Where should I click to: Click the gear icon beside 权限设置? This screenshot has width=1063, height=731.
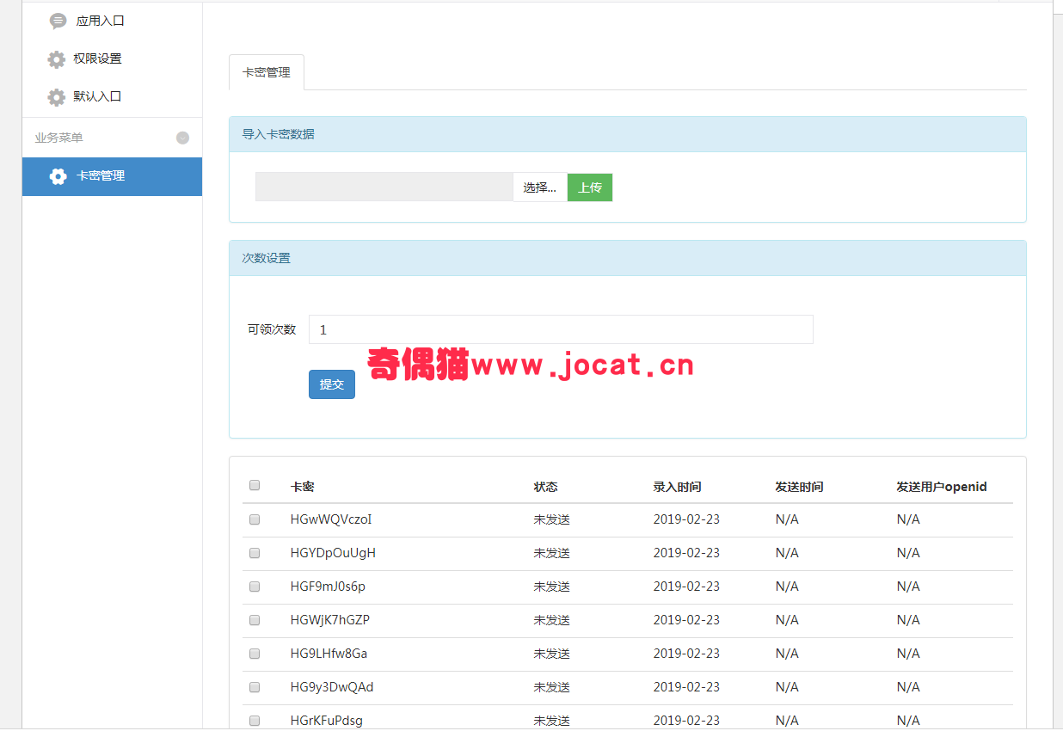pos(57,59)
